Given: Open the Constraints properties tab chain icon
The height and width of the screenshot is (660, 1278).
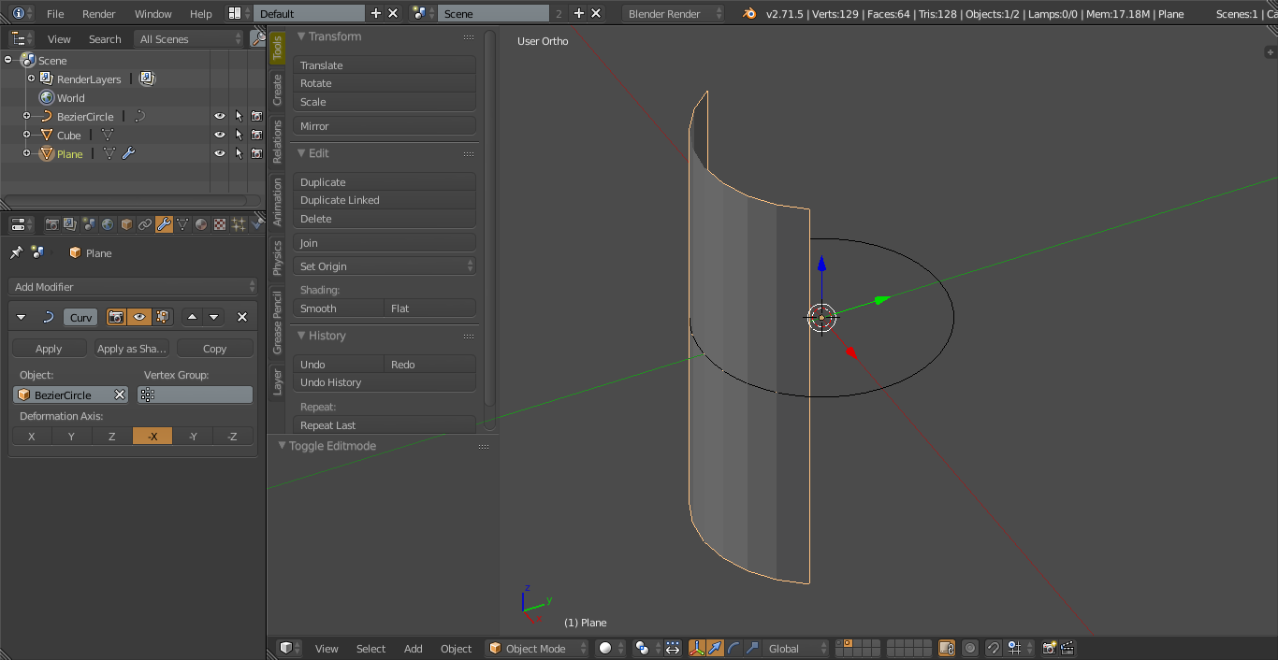Looking at the screenshot, I should pos(145,224).
